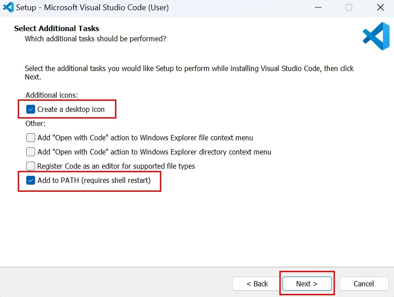This screenshot has width=394, height=297.
Task: Enable 'Open with Code' directory context menu option
Action: click(x=30, y=152)
